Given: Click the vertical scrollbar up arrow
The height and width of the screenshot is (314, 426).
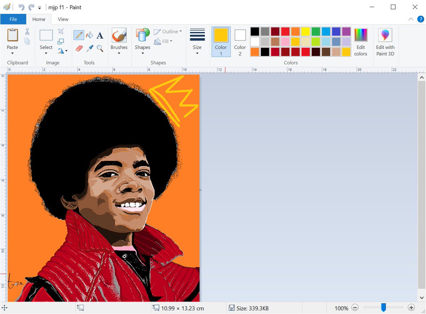Looking at the screenshot, I should pyautogui.click(x=422, y=77).
